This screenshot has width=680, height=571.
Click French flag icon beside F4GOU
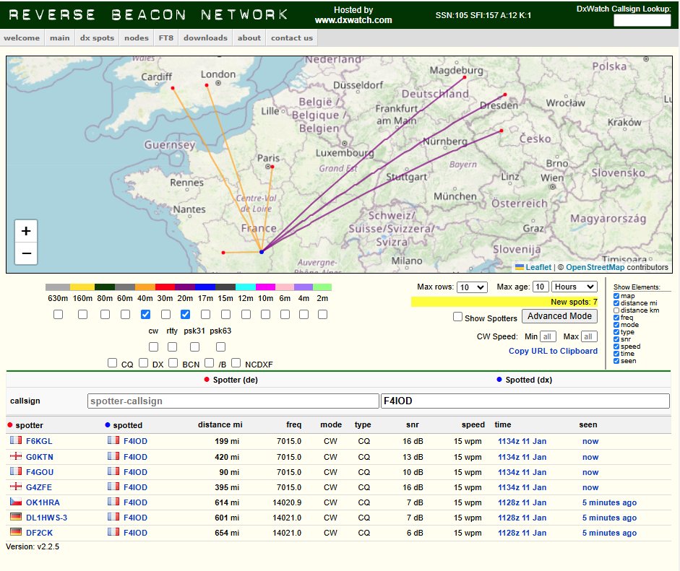pyautogui.click(x=16, y=471)
